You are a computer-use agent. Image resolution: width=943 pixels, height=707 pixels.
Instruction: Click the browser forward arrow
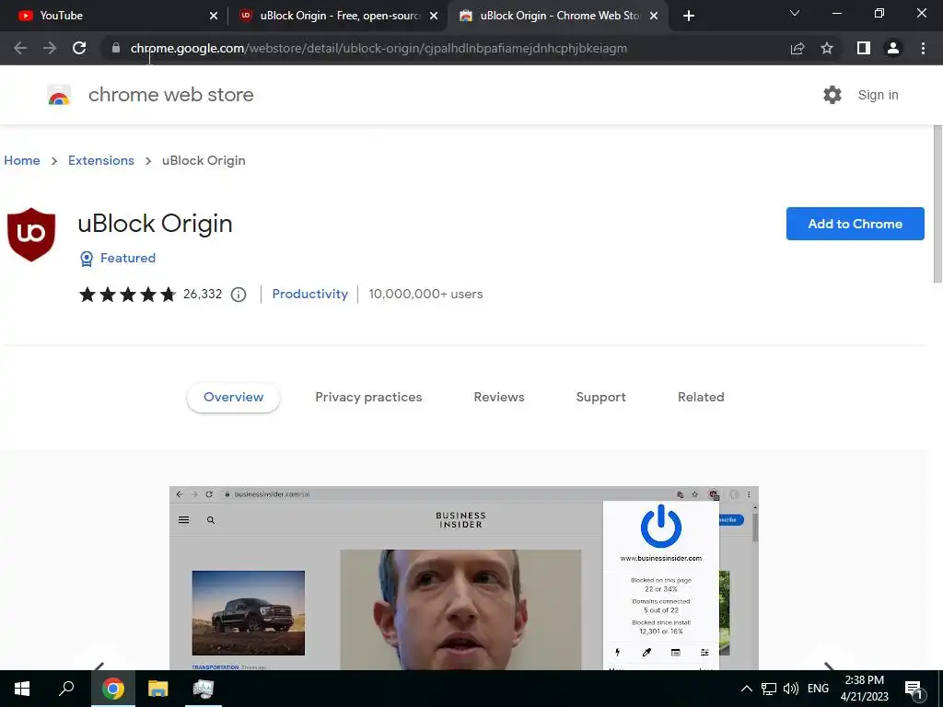pyautogui.click(x=50, y=48)
